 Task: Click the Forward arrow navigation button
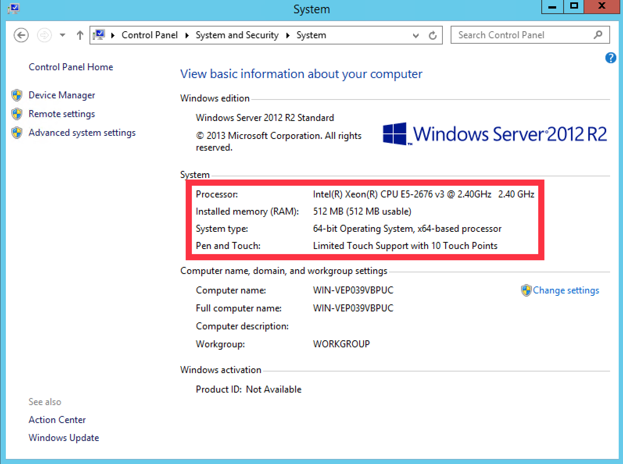point(44,35)
